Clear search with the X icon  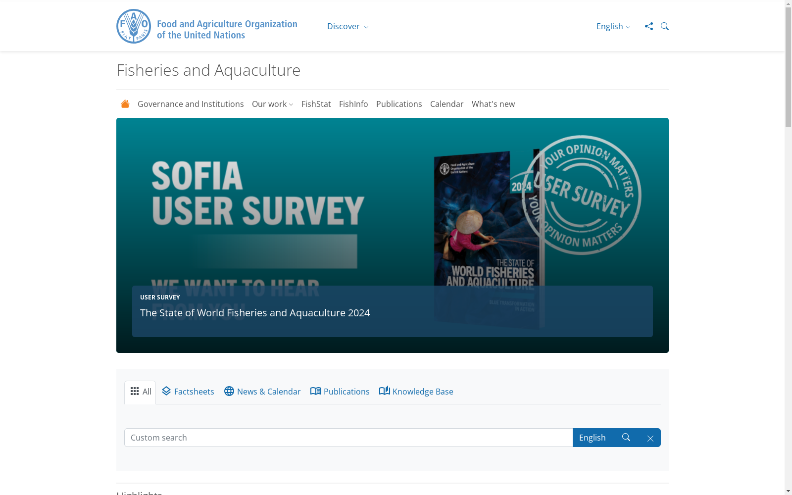click(x=650, y=438)
